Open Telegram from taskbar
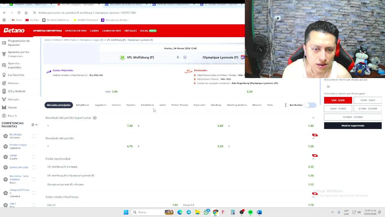Viewport: 385px width, 217px height. [x=189, y=212]
